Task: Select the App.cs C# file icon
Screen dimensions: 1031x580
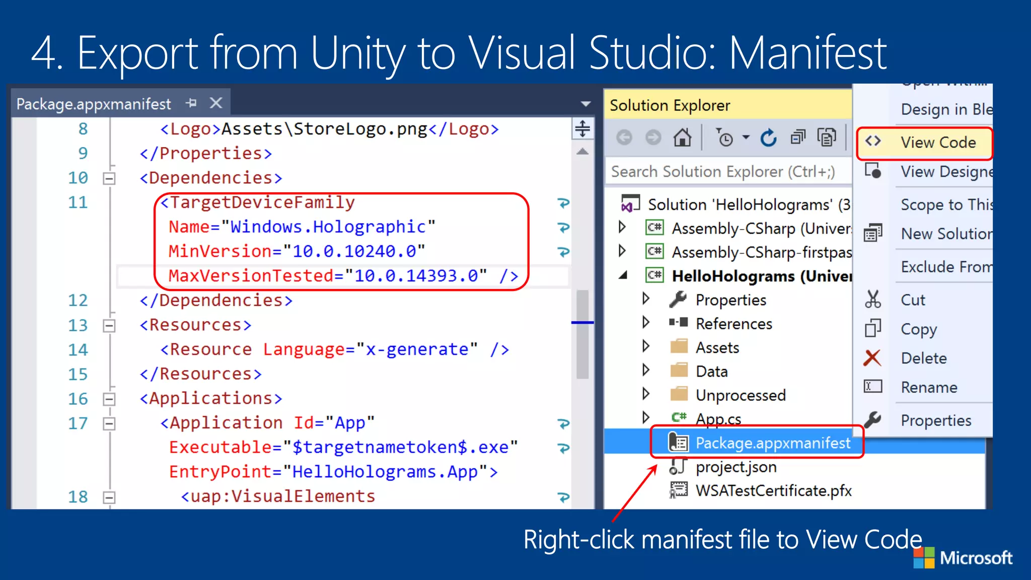Action: (x=679, y=417)
